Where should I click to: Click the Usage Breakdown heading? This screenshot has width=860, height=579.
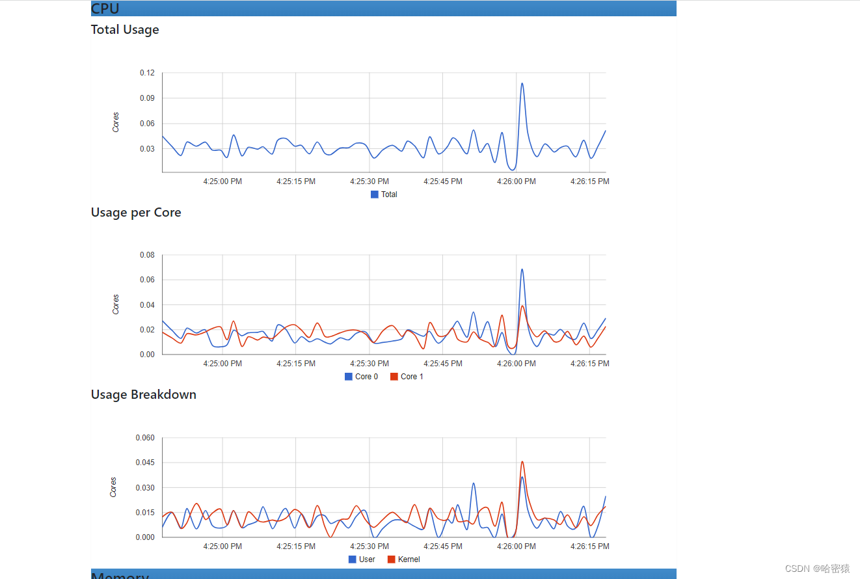[144, 395]
